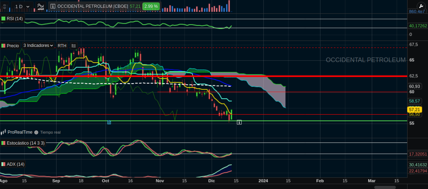Click the 2024 label on the time axis

[263, 181]
